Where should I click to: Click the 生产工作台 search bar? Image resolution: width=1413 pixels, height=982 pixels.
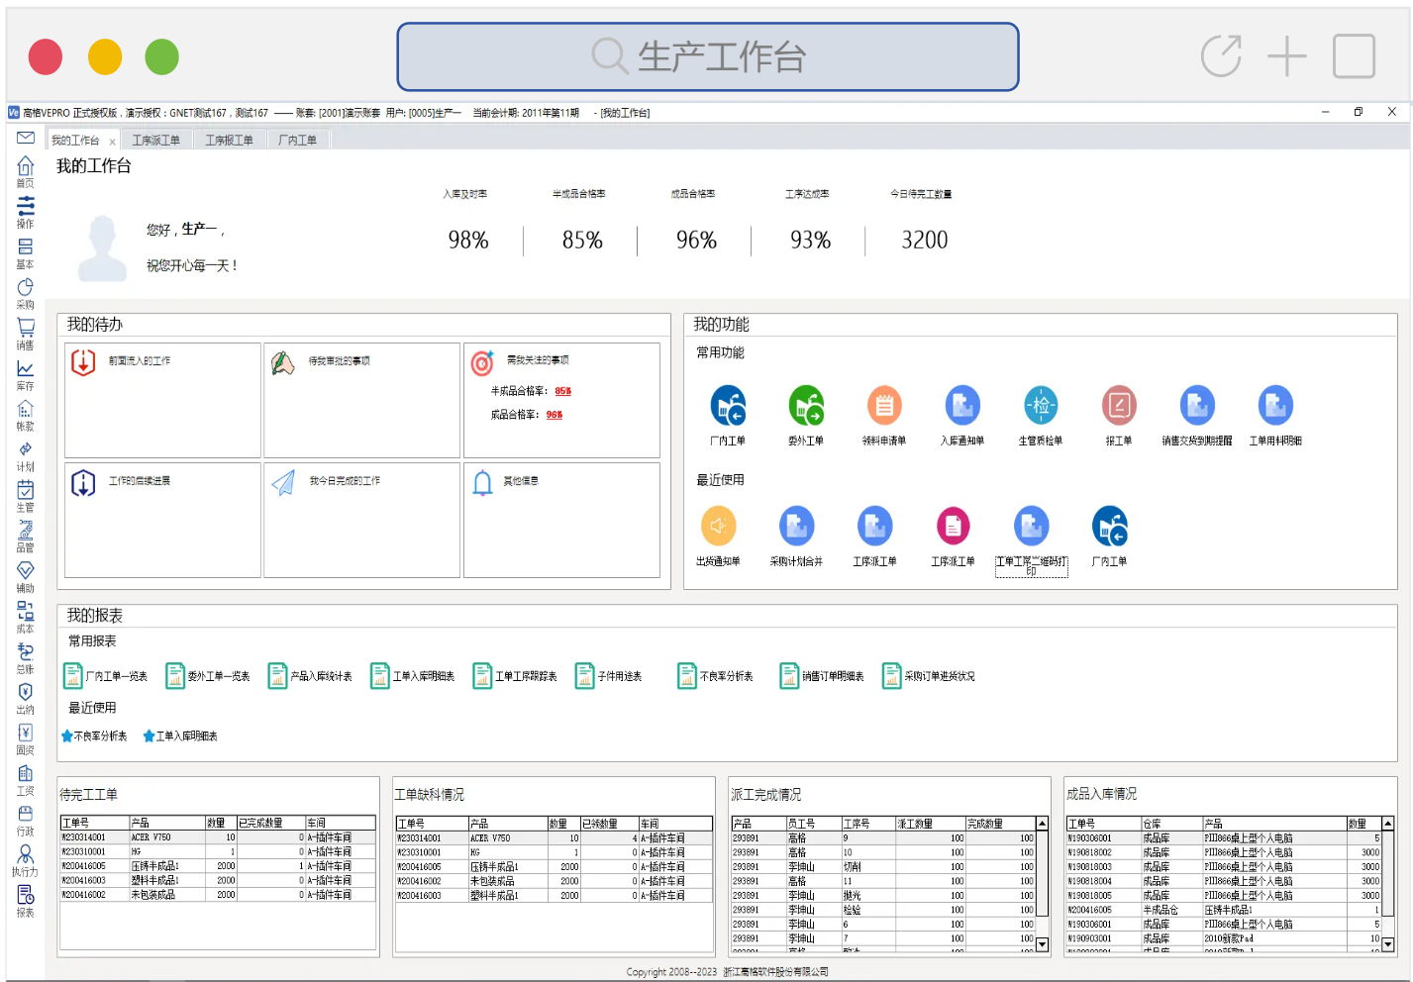708,57
